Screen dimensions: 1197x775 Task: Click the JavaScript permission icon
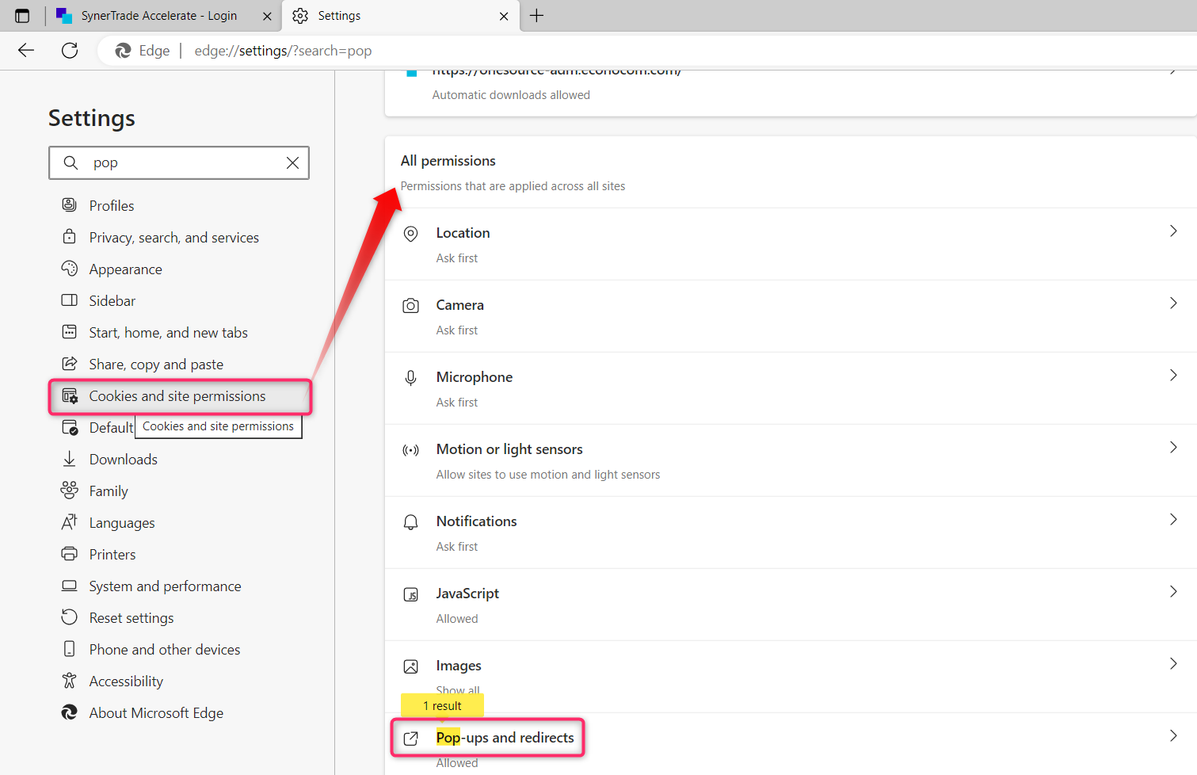coord(410,594)
